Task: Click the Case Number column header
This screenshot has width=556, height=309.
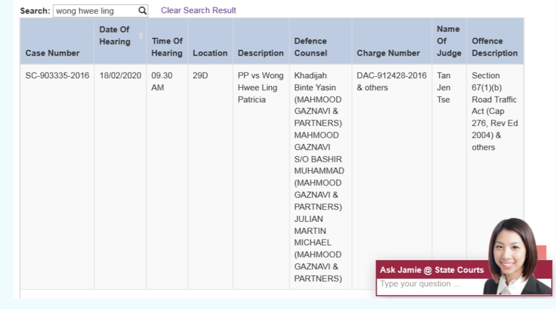Action: (x=57, y=41)
